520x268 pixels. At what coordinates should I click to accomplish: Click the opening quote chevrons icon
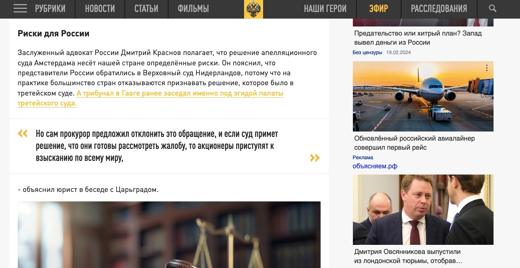tap(23, 133)
